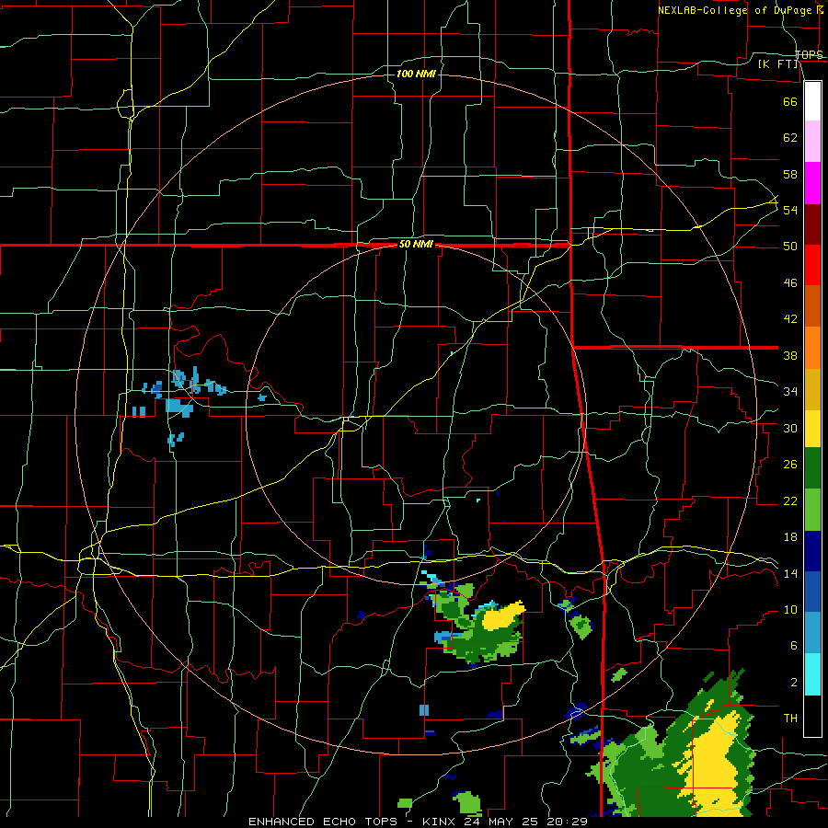828x828 pixels.
Task: Click the 62 legend value
Action: pyautogui.click(x=790, y=138)
